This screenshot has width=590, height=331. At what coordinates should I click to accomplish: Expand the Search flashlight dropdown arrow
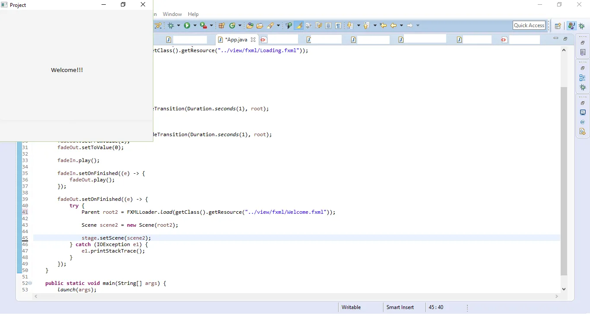point(278,25)
